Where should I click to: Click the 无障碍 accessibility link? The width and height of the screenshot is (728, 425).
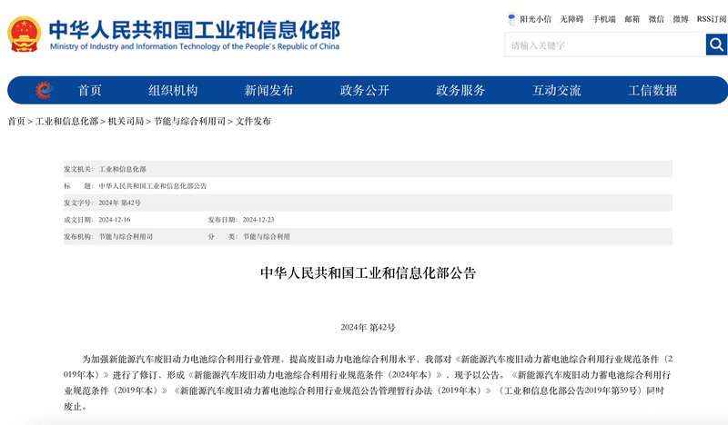(571, 19)
